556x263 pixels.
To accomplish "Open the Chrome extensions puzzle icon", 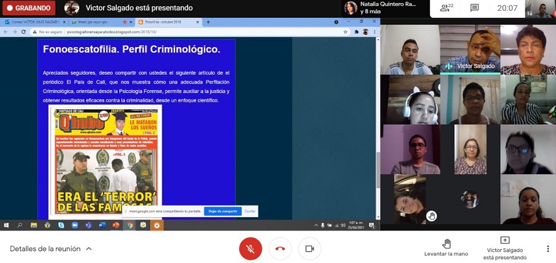I will pos(357,32).
